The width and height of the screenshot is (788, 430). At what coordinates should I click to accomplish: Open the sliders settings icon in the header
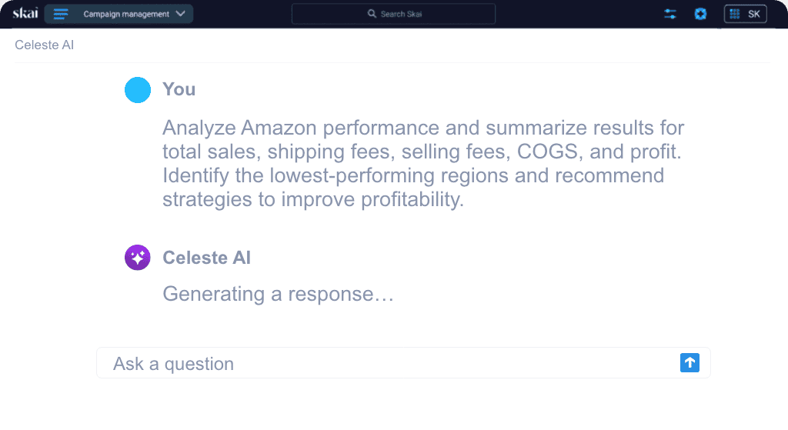(670, 14)
